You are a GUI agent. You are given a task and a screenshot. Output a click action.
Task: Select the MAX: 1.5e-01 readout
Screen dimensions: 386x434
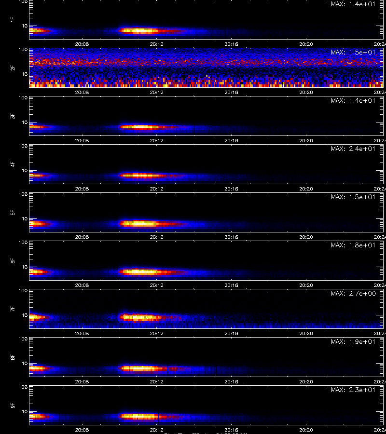tap(353, 52)
